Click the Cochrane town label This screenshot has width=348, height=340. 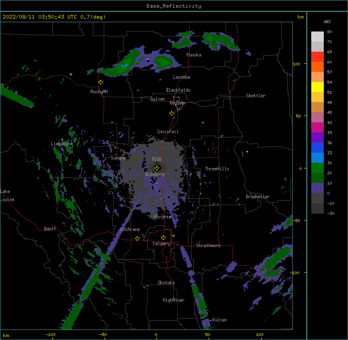click(x=130, y=229)
